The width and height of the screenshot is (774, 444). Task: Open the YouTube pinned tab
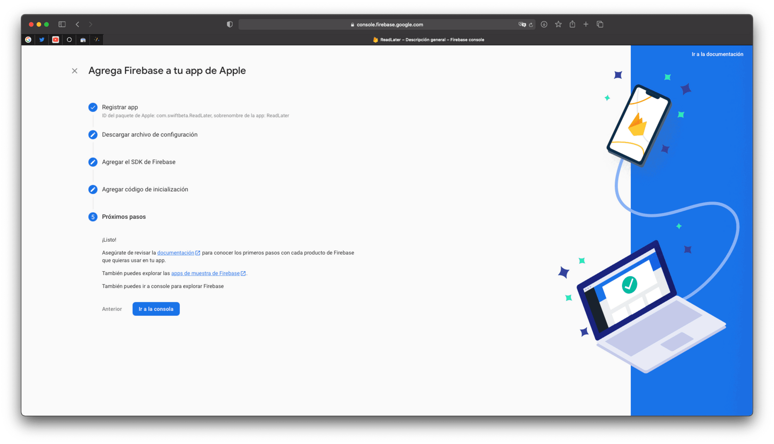click(x=56, y=40)
